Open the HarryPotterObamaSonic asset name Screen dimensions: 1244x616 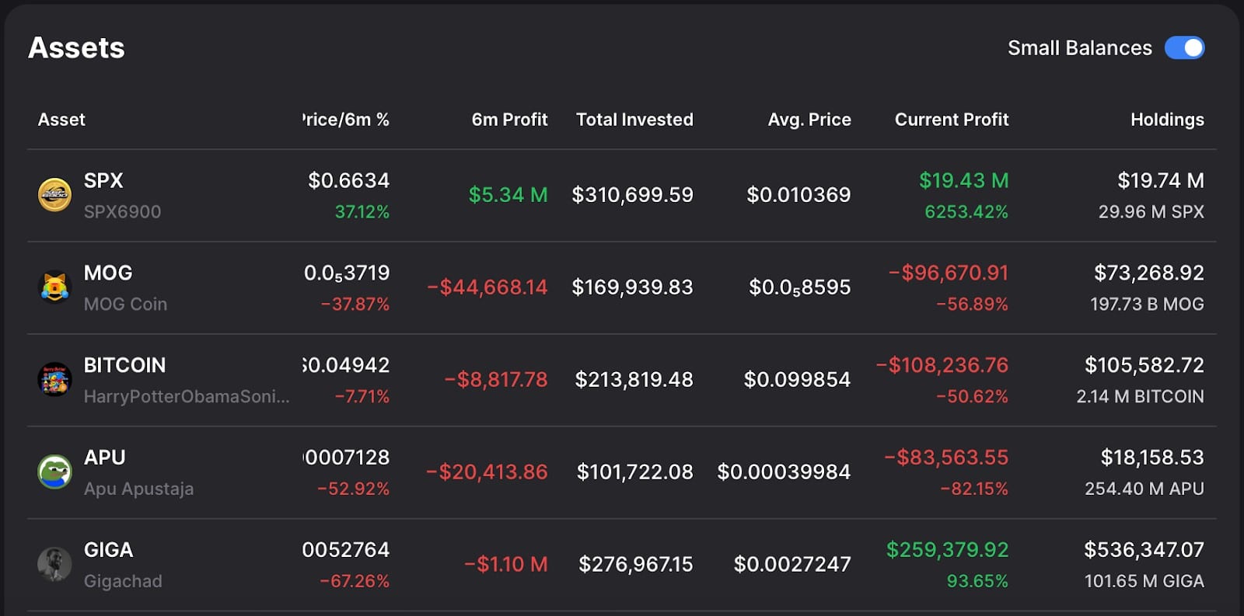coord(187,397)
